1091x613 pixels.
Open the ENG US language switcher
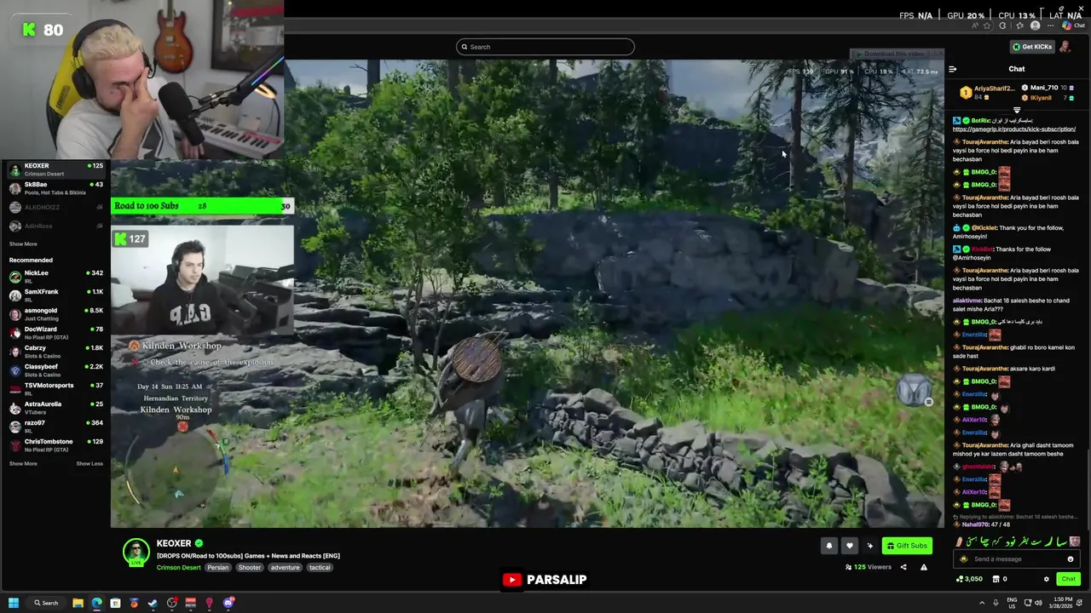[x=1012, y=603]
